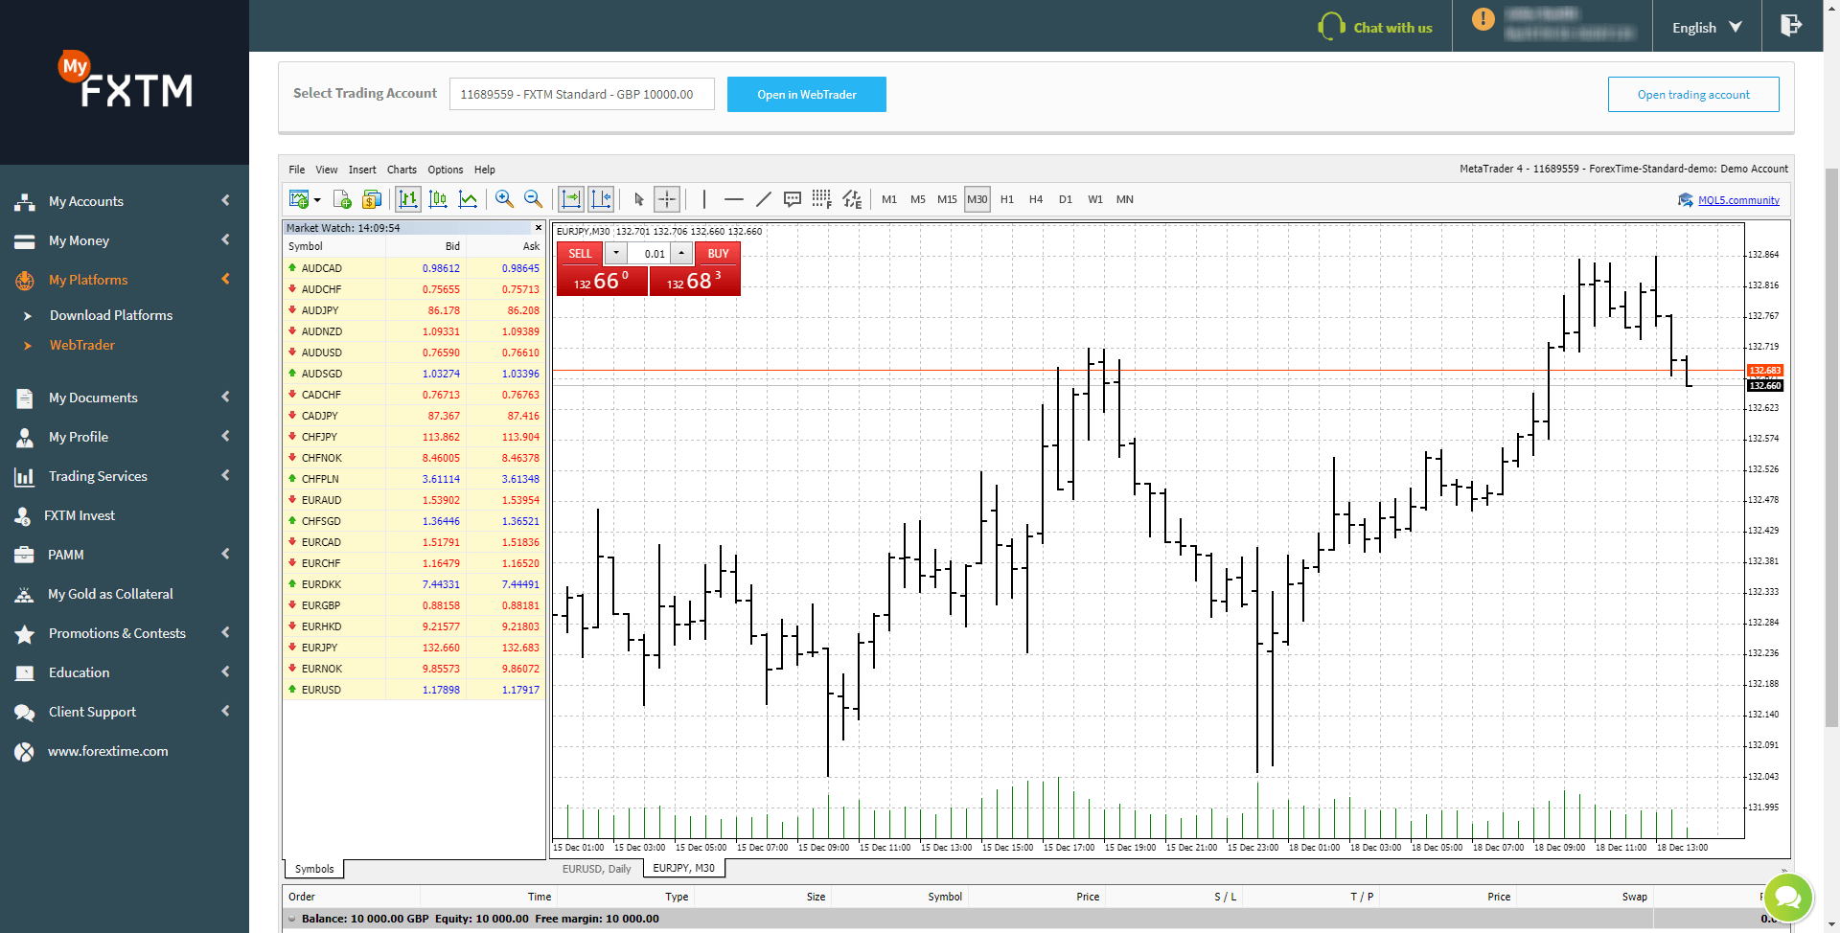Click the New Chart icon
The height and width of the screenshot is (933, 1840).
click(x=299, y=199)
